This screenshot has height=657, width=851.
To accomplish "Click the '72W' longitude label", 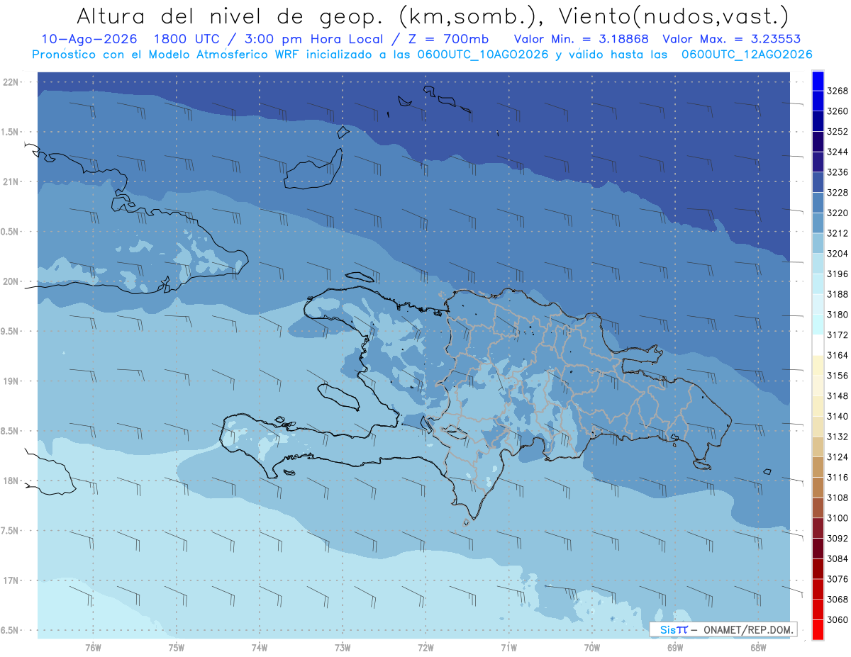I will 426,648.
